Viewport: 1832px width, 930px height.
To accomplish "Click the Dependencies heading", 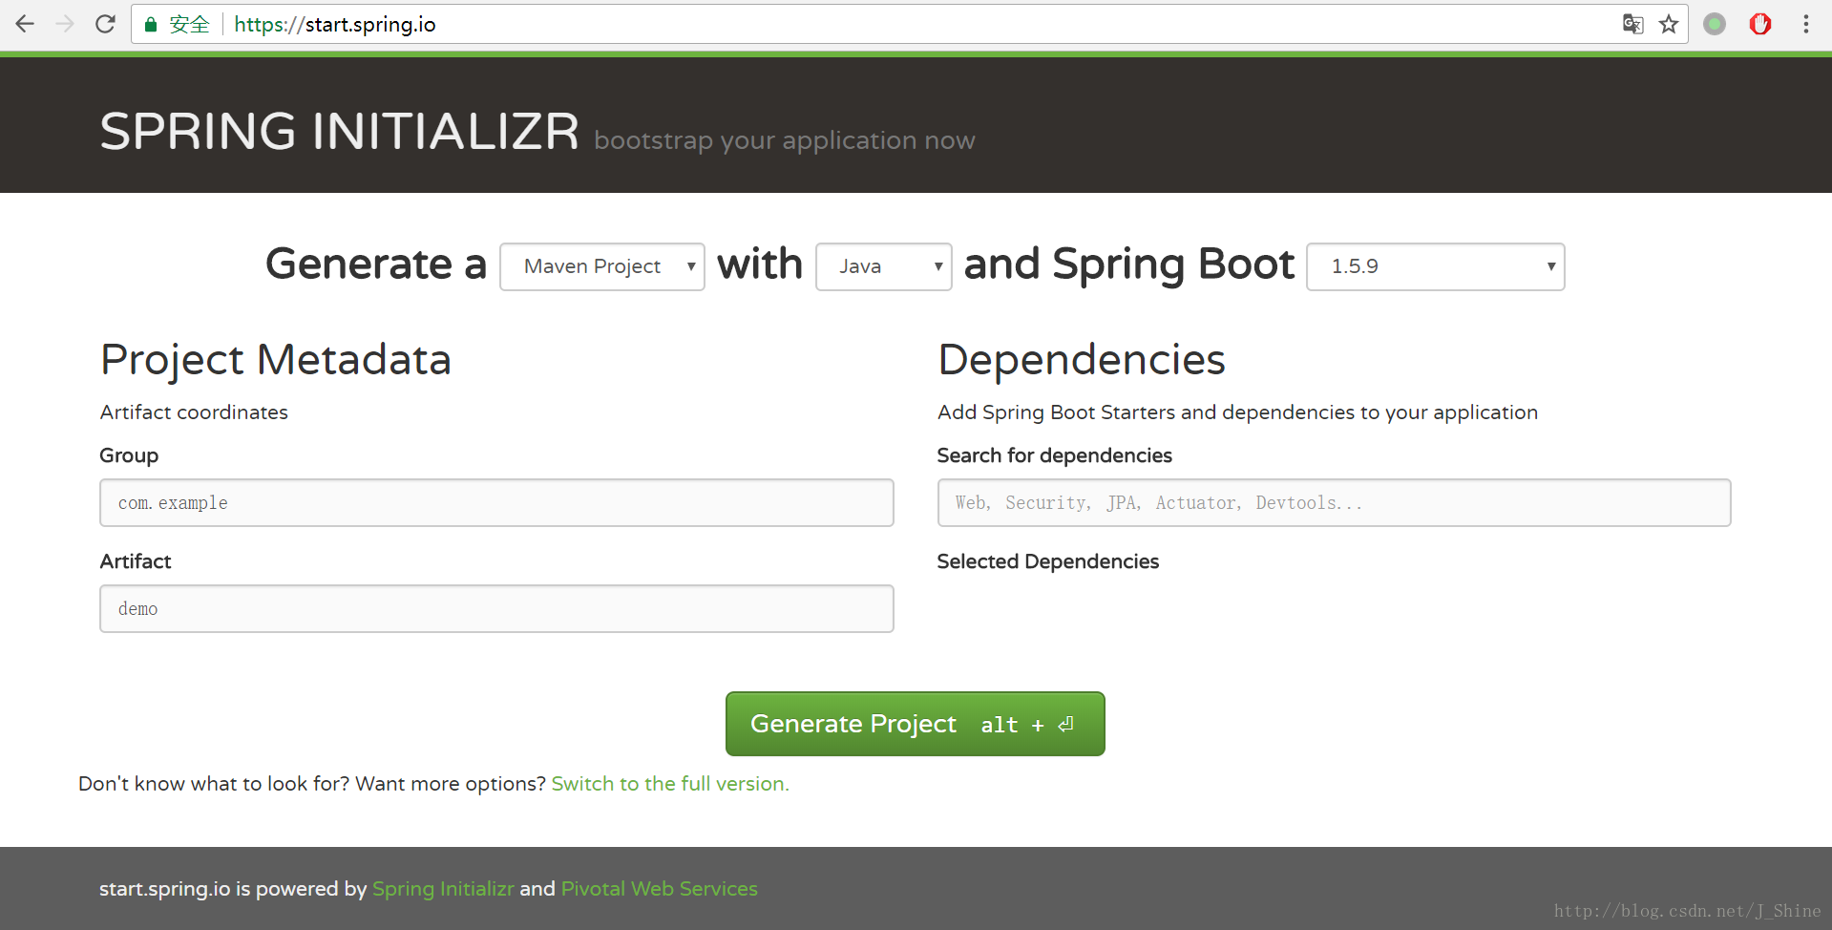I will (x=1082, y=360).
